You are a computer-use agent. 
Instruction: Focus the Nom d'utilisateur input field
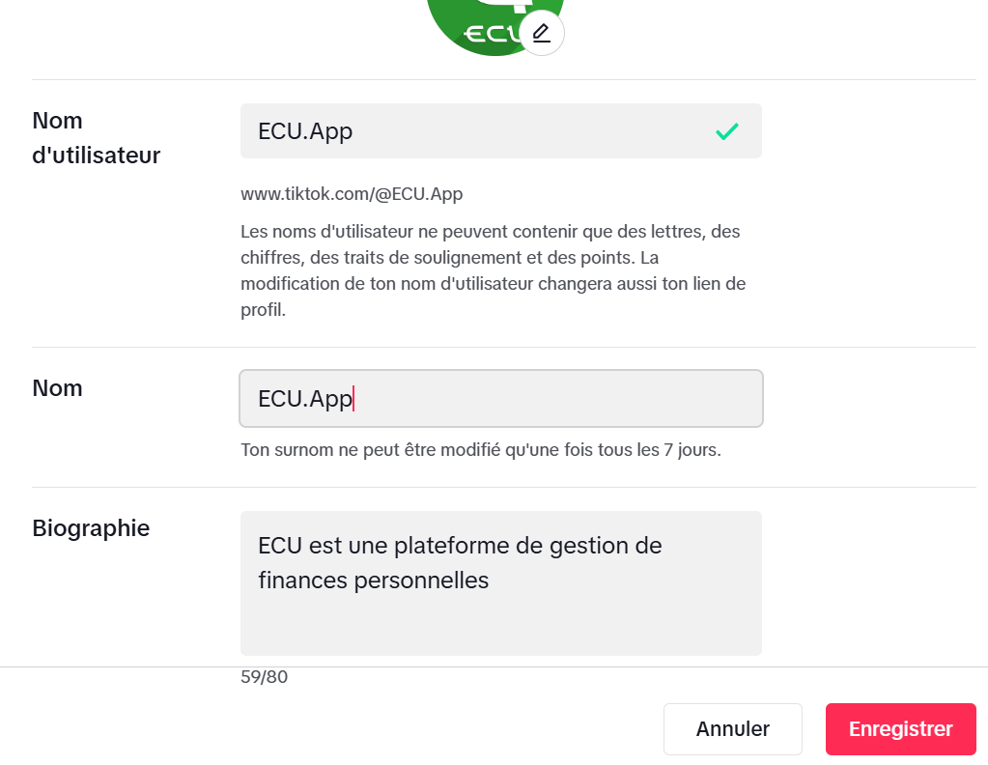coord(501,131)
